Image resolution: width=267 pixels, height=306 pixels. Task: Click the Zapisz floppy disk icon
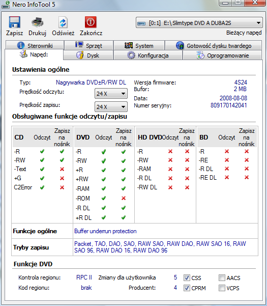click(x=14, y=22)
